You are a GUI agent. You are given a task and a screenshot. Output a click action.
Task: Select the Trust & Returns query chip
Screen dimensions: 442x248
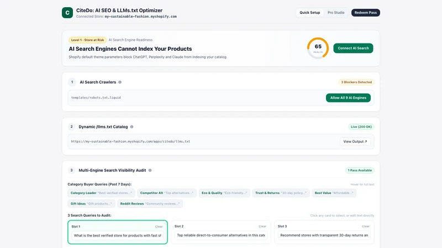[281, 193]
